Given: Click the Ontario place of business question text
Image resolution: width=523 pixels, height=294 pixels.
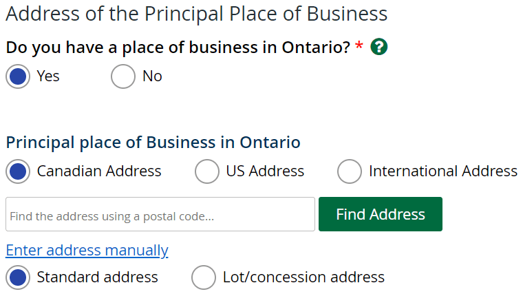Looking at the screenshot, I should coord(178,48).
